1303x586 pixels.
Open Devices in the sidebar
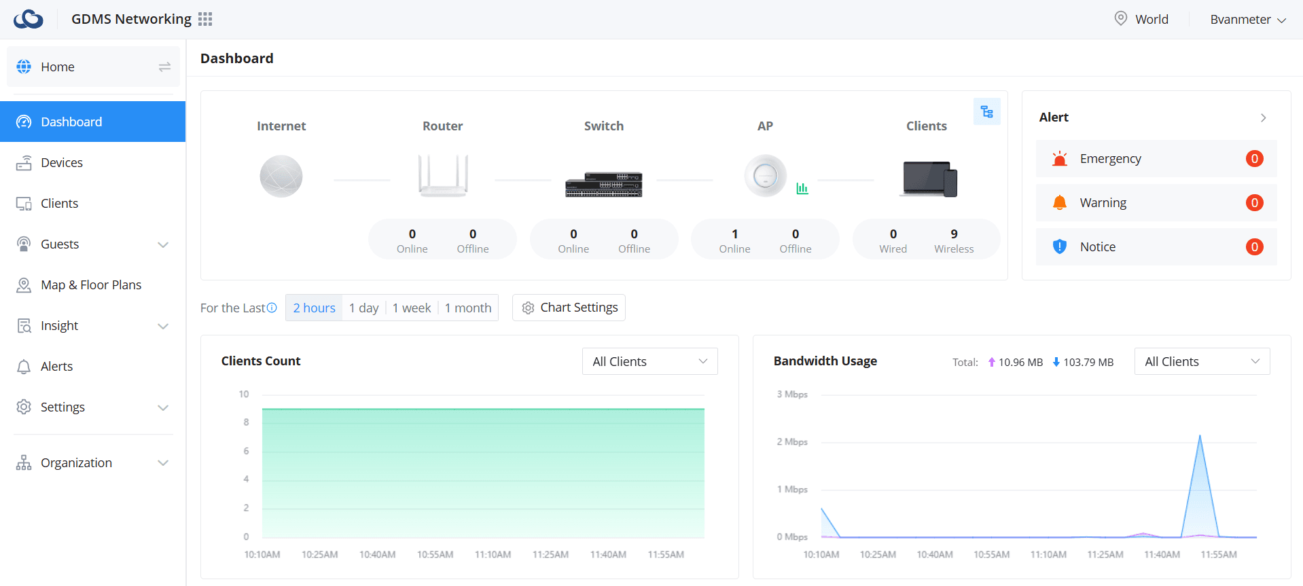[x=93, y=162]
